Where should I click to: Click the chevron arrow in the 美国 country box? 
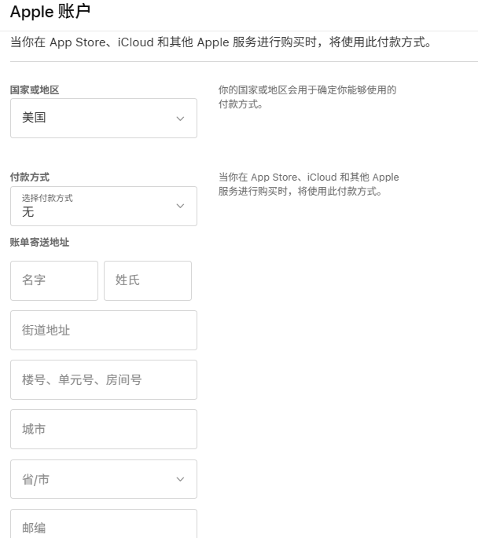pos(180,119)
